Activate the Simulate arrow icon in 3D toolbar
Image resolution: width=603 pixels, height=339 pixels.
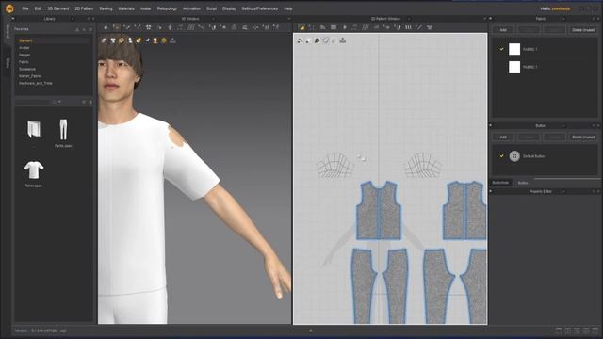[106, 27]
